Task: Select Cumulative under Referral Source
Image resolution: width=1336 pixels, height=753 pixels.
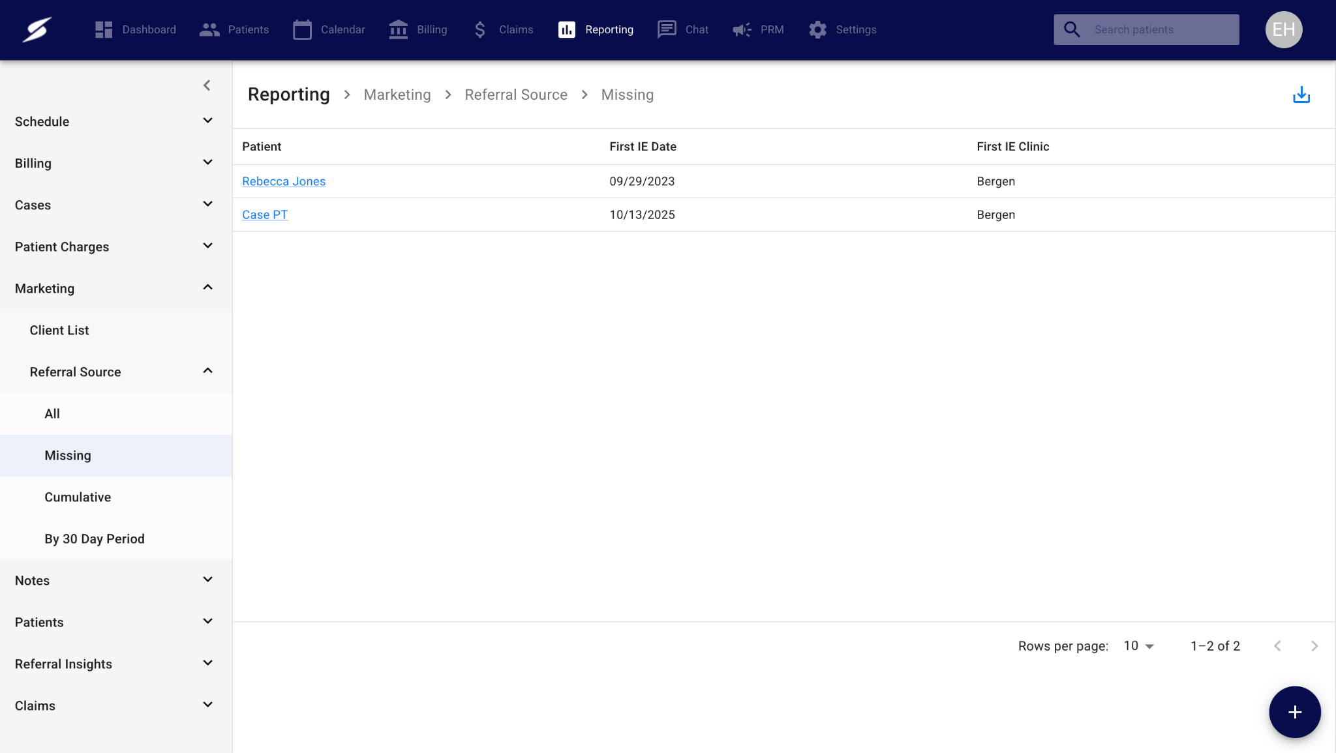Action: (78, 497)
